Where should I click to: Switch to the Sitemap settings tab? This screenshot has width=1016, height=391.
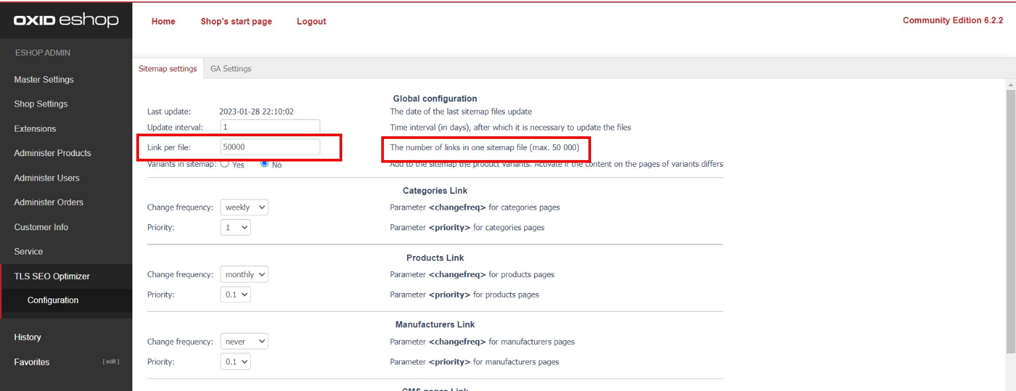[167, 68]
